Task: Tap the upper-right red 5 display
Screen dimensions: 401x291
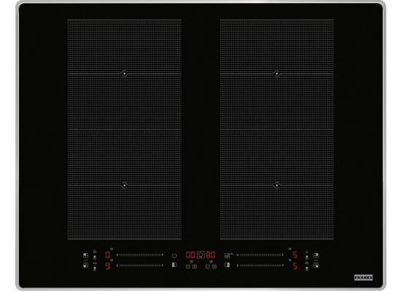Action: tap(295, 255)
